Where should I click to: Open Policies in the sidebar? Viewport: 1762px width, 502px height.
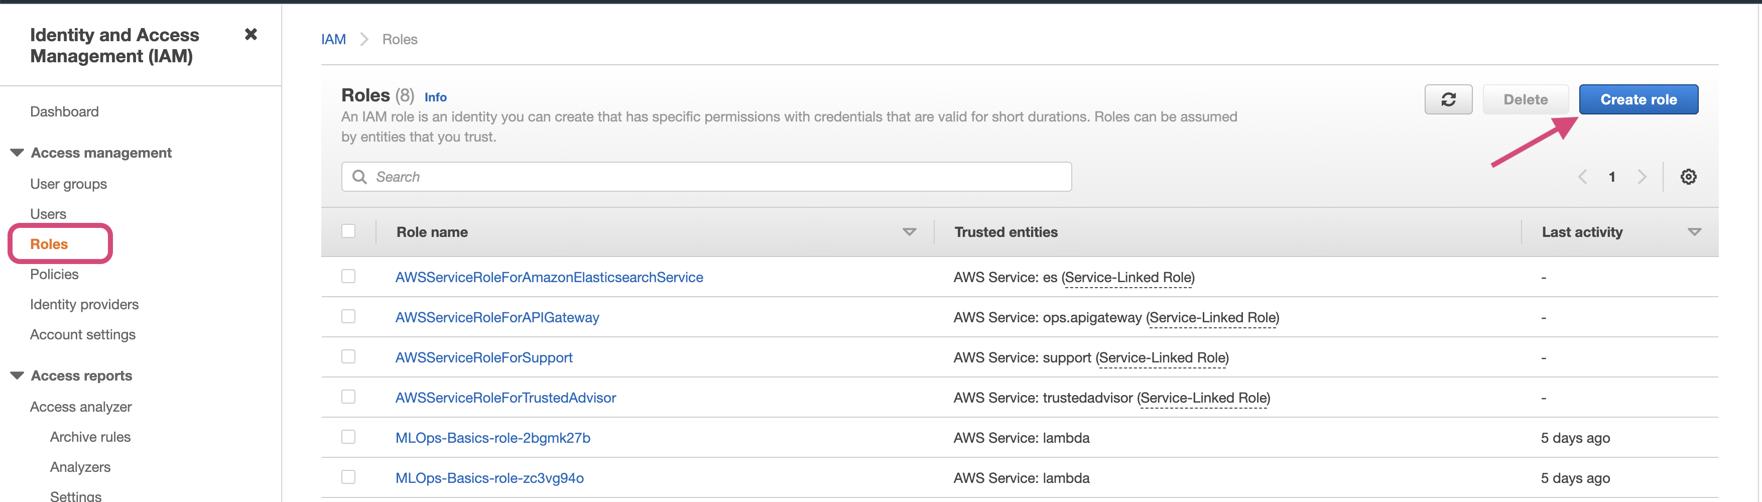[x=54, y=274]
